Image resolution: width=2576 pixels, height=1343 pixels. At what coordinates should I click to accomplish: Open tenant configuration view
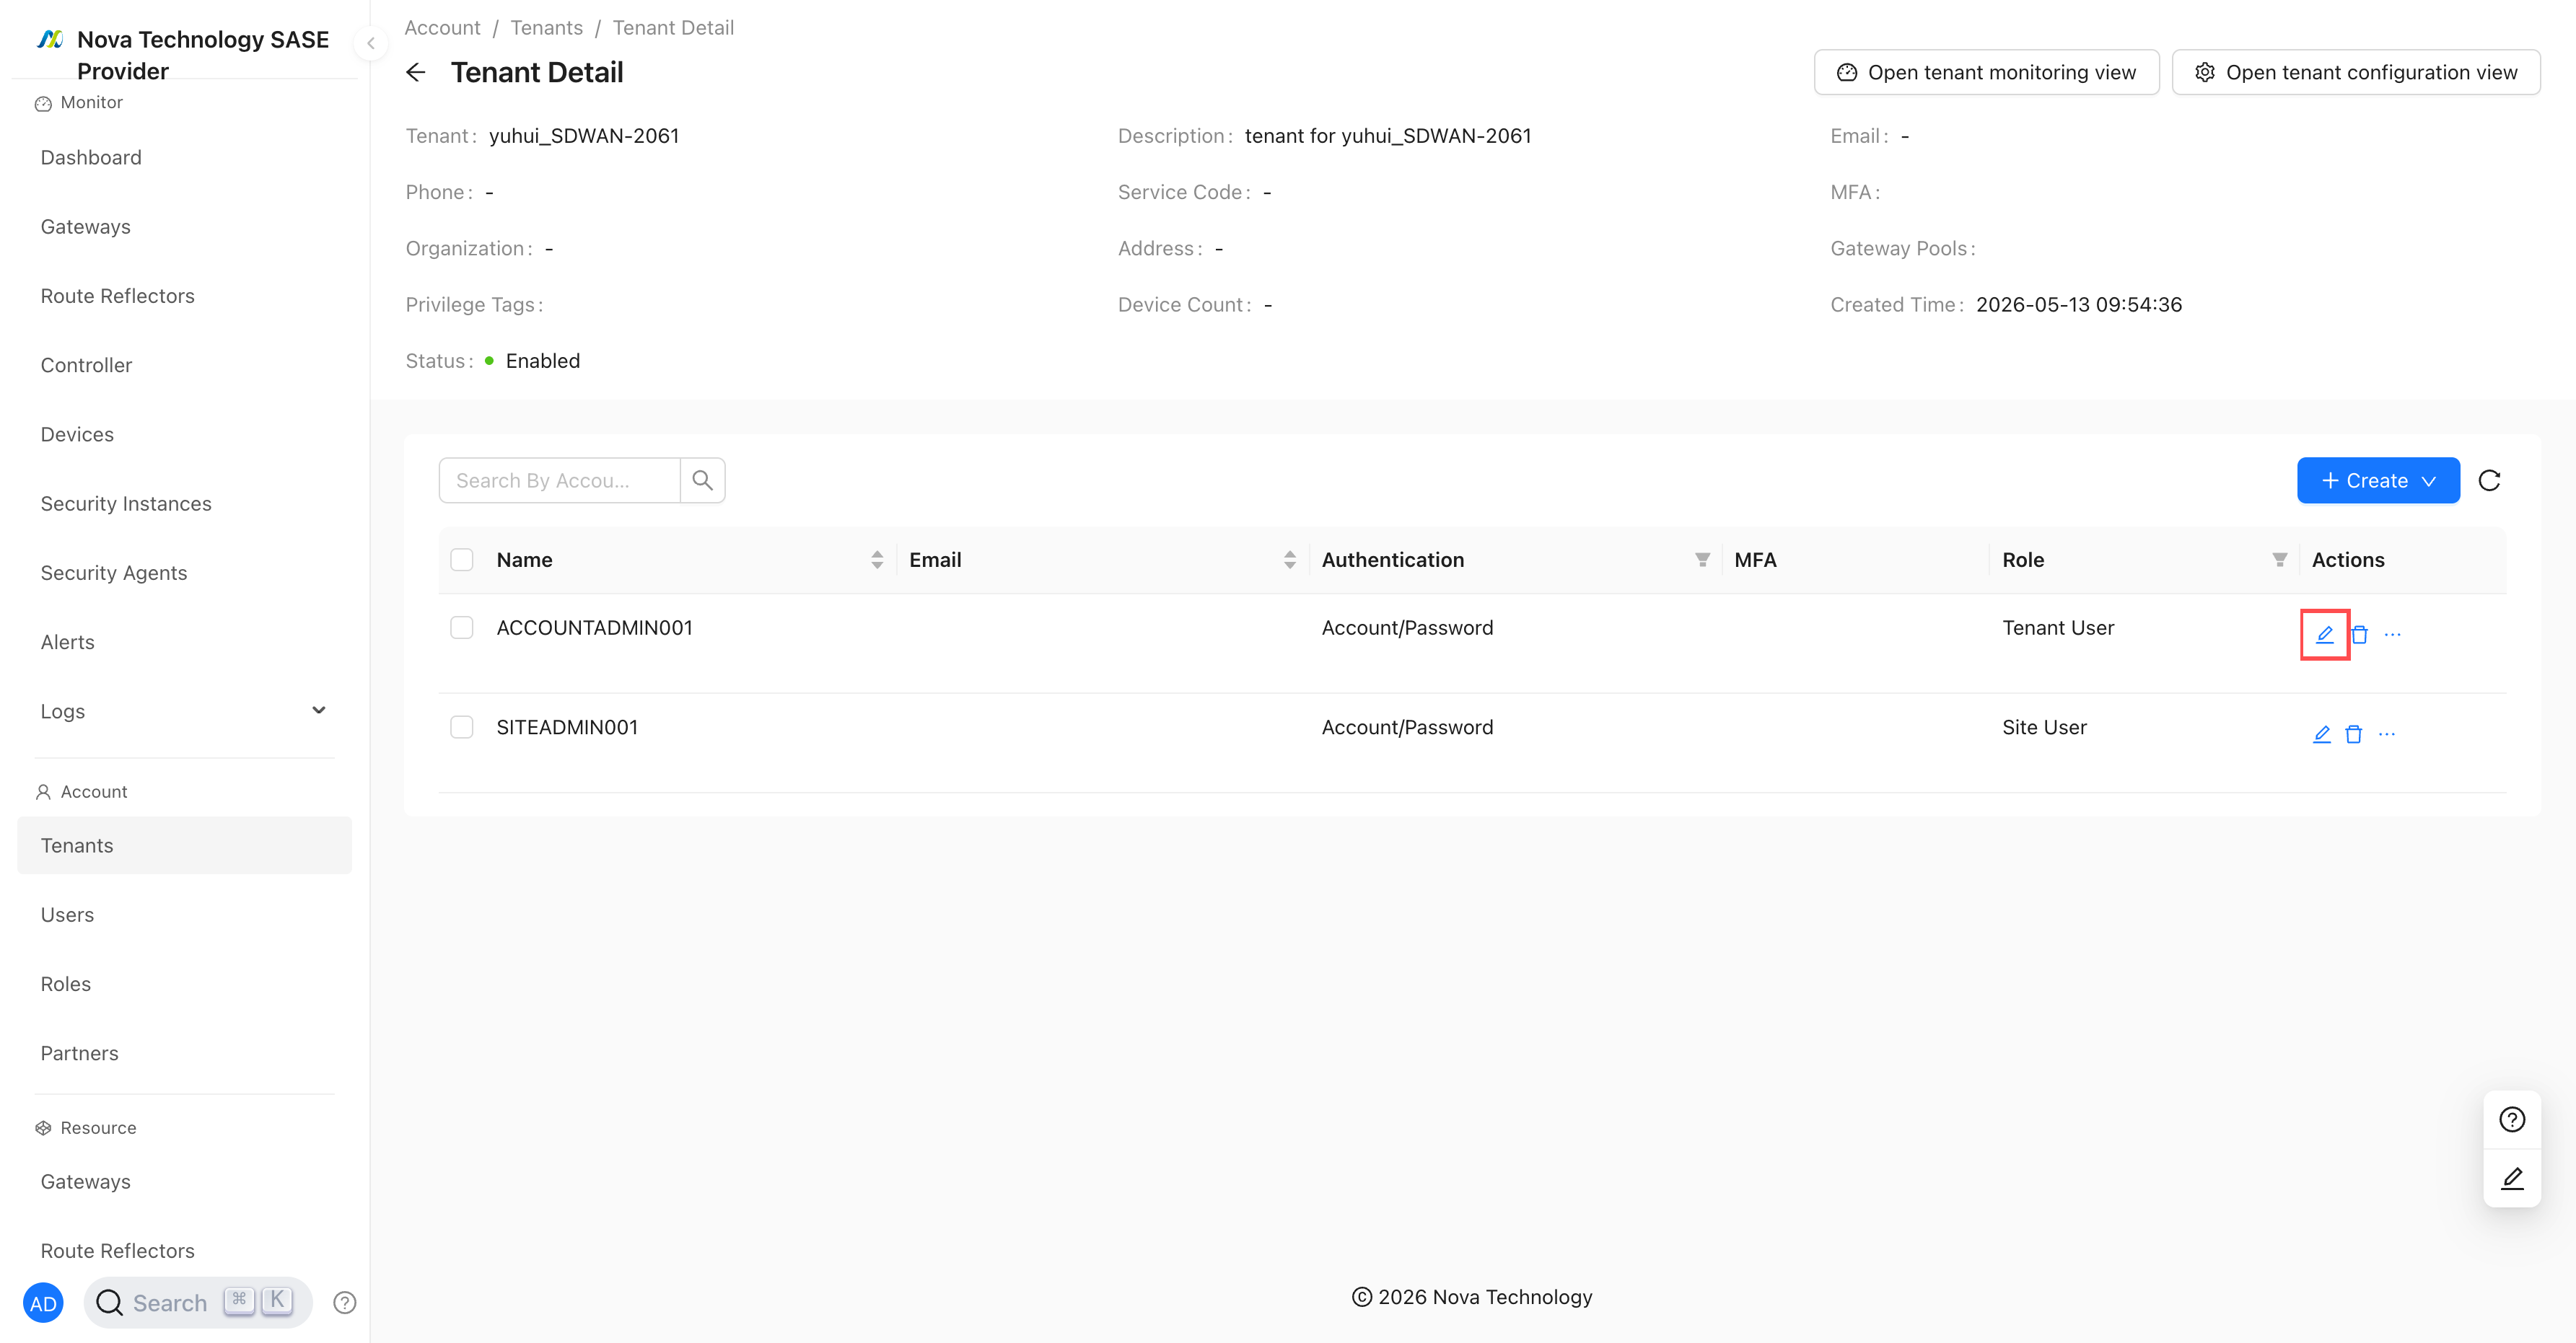(x=2355, y=72)
